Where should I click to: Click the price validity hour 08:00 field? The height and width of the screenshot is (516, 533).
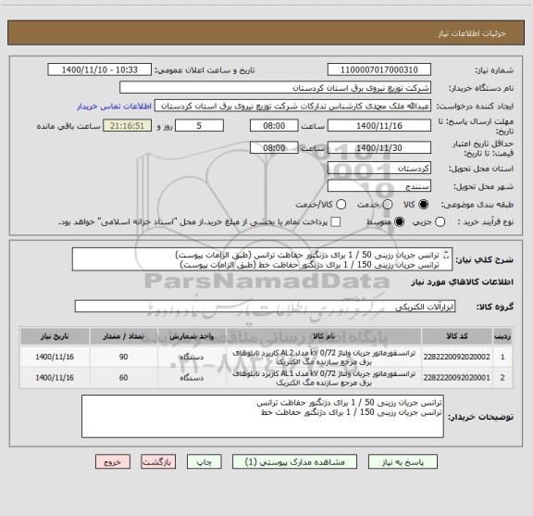(274, 147)
